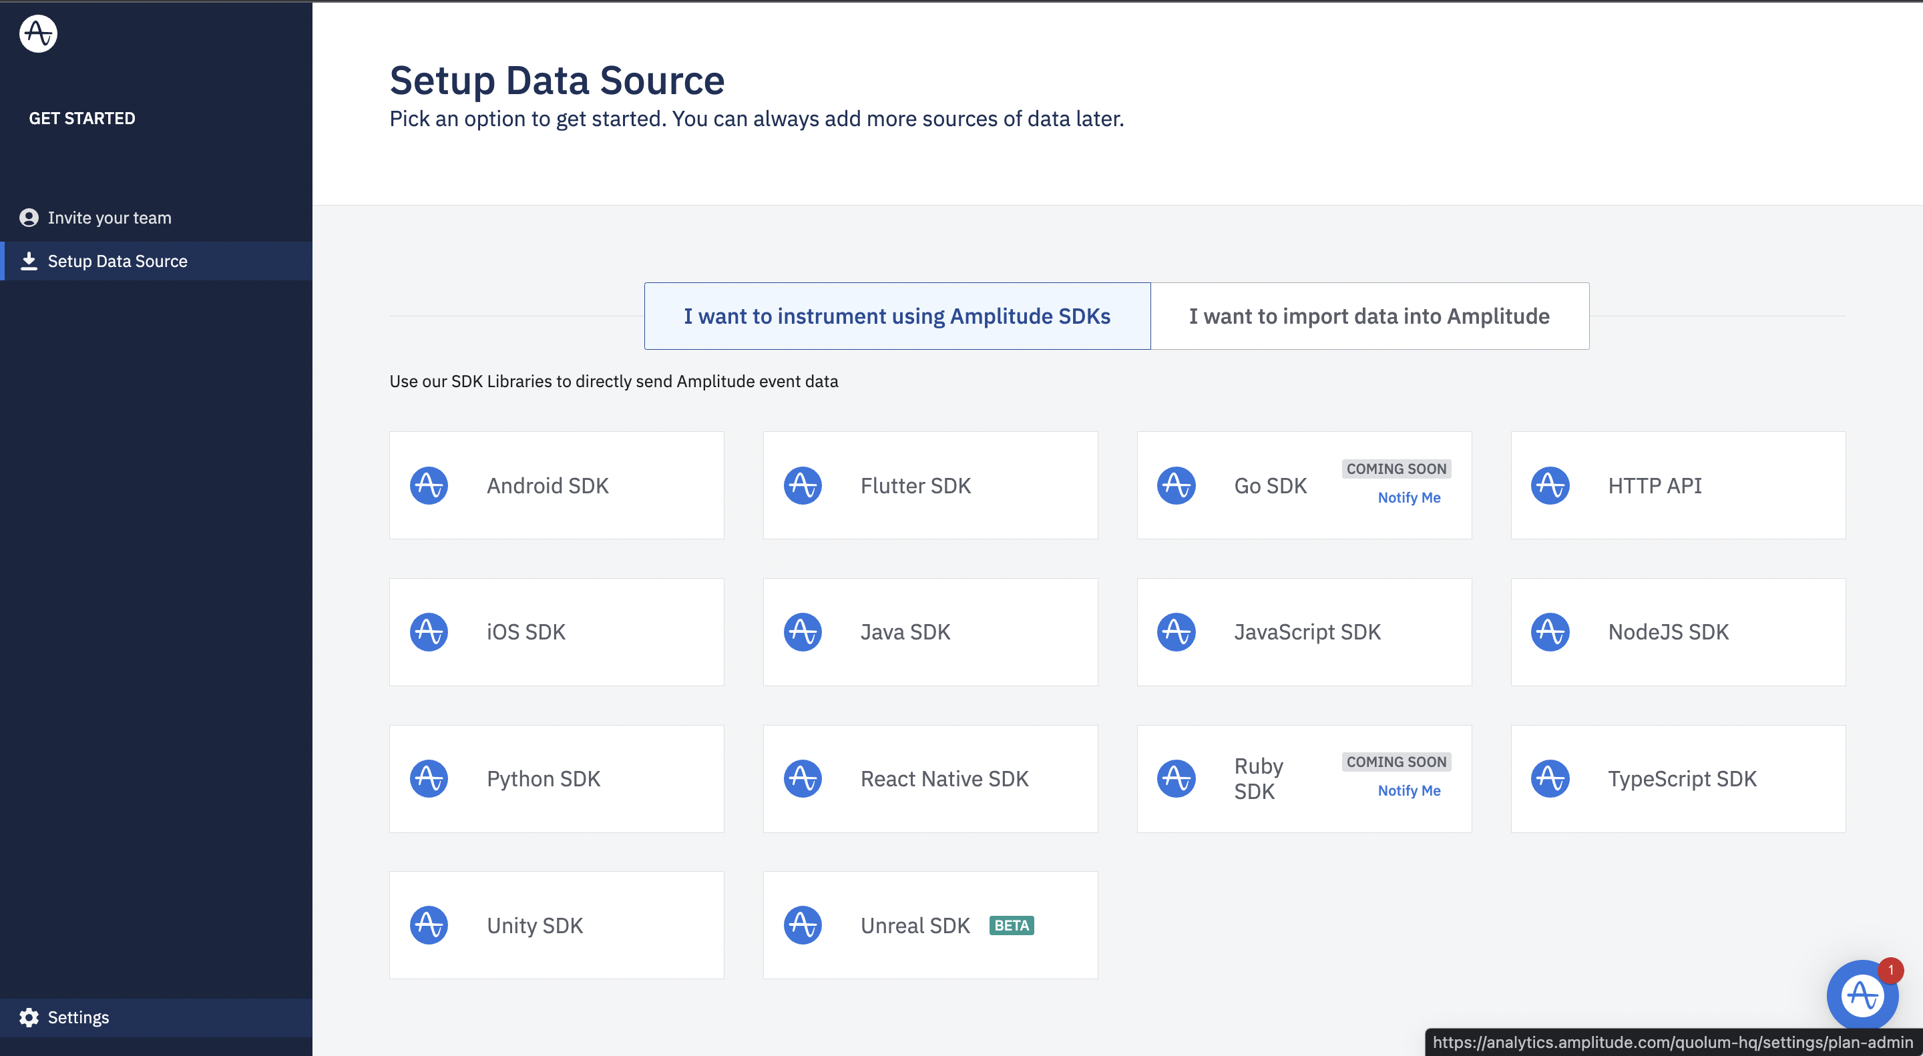Choose the Python SDK card

pos(556,778)
